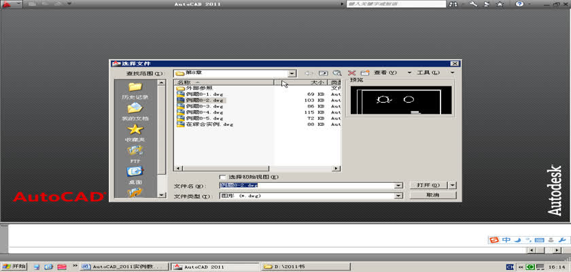Select the file 例题8-4.dwg
This screenshot has height=272, width=571.
point(205,112)
